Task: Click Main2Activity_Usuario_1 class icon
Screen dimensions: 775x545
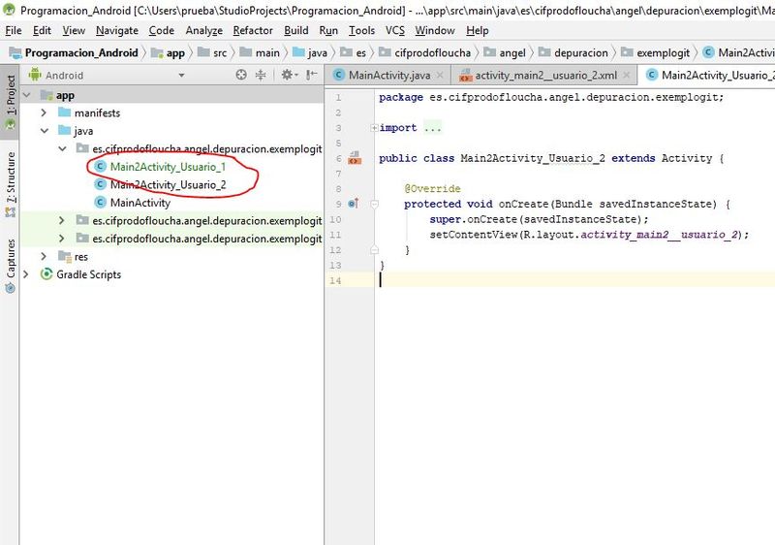Action: pos(101,167)
